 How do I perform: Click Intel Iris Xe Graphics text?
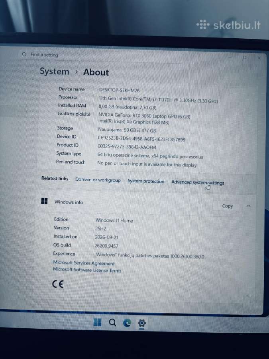click(x=134, y=122)
